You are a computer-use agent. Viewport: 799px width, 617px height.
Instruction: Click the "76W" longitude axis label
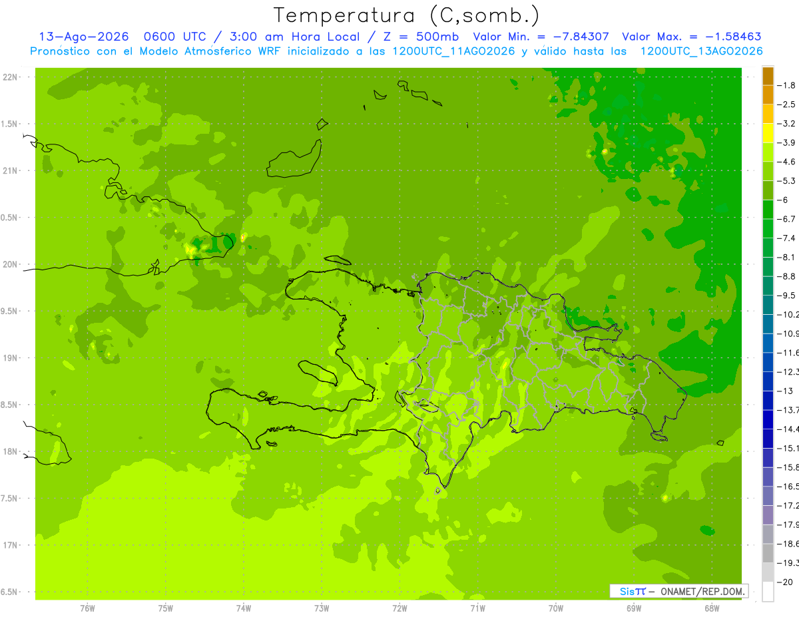coord(87,608)
